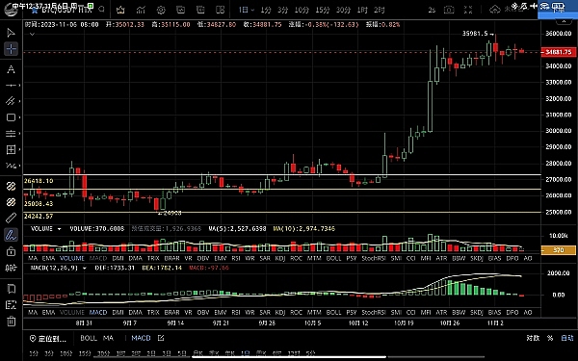Select the 3分 timeframe in top bar
Screen dimensions: 578x361
pos(282,10)
